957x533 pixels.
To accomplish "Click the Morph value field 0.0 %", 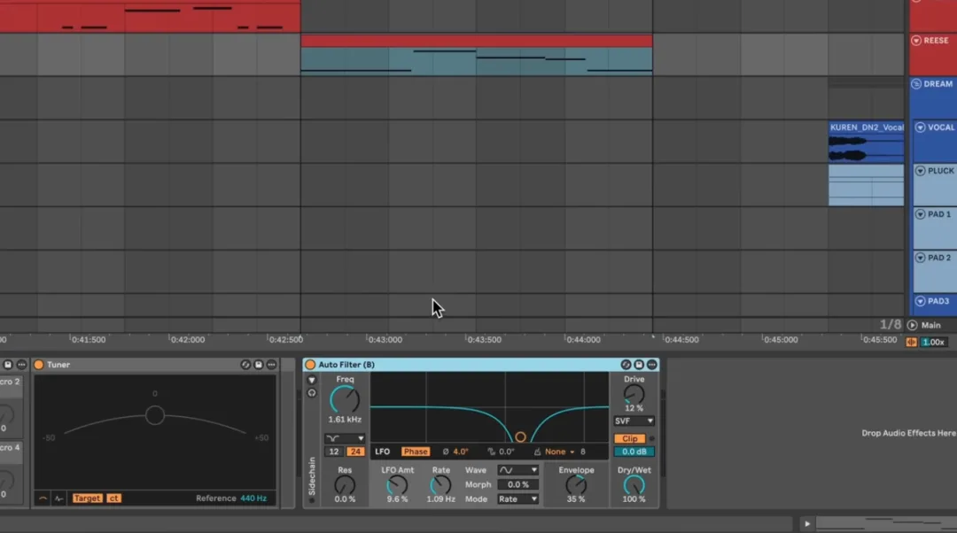I will pos(517,485).
